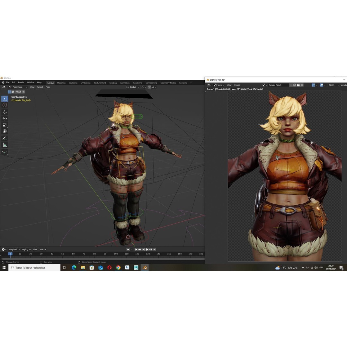Toggle fake user shield for Render Result

[x=291, y=85]
